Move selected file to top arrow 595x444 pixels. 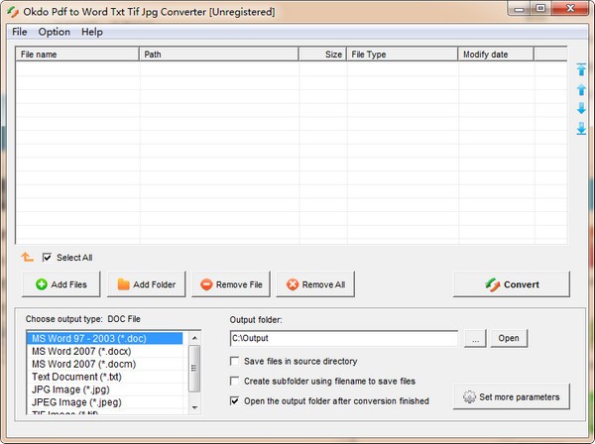pyautogui.click(x=581, y=69)
